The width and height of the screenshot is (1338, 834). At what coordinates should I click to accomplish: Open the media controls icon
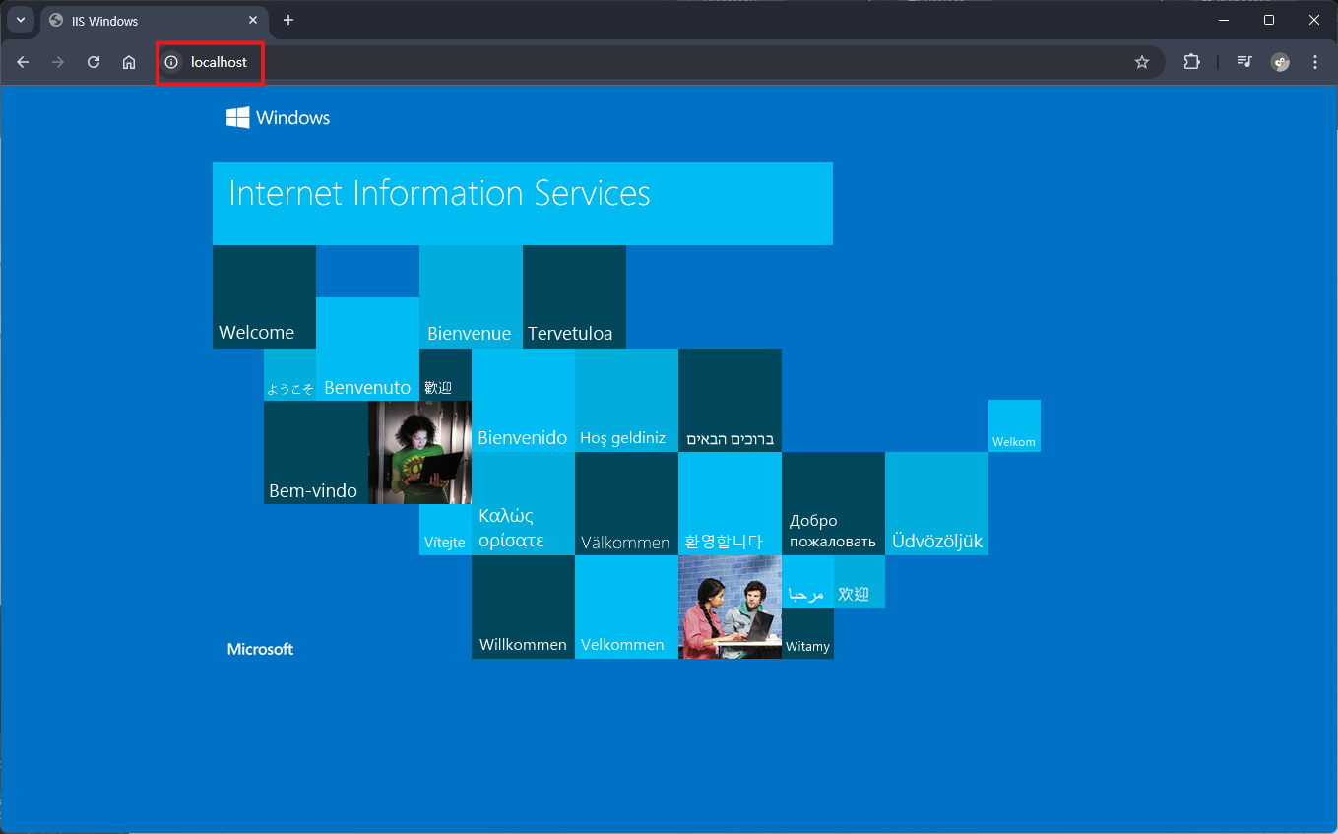click(1244, 62)
